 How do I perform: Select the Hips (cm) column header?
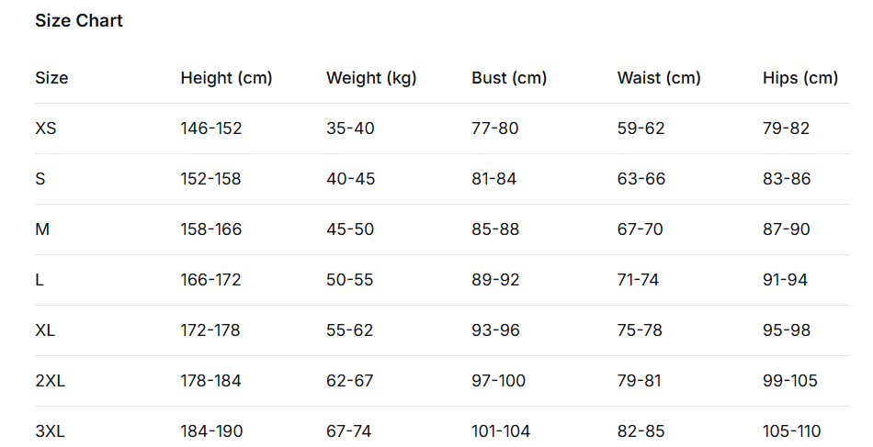[800, 78]
